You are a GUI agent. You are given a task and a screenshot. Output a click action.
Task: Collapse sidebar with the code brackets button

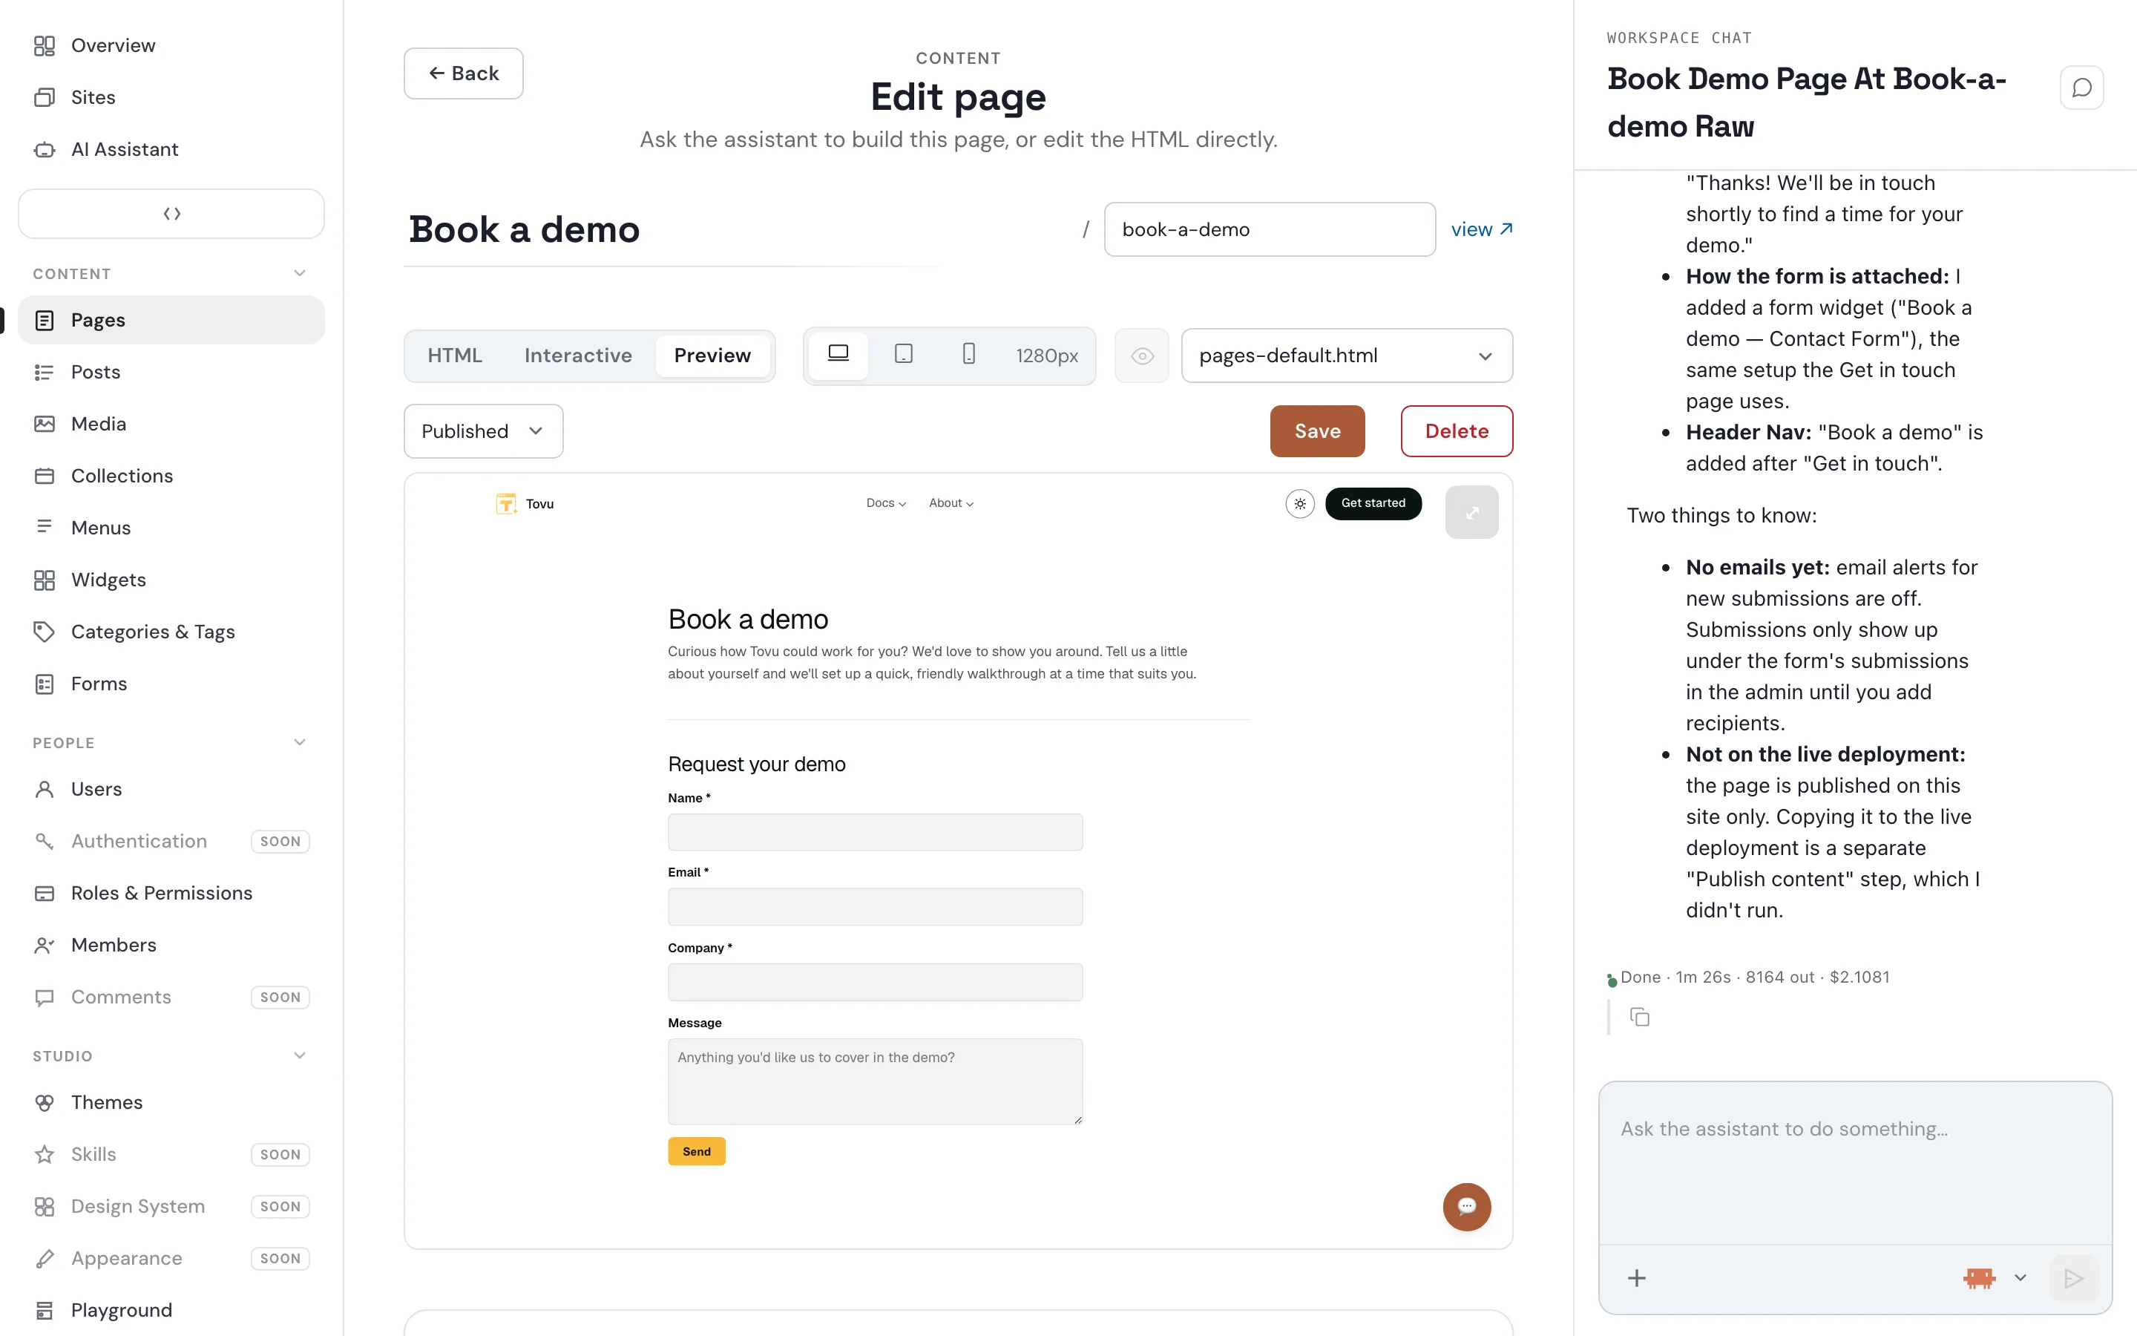pyautogui.click(x=171, y=214)
